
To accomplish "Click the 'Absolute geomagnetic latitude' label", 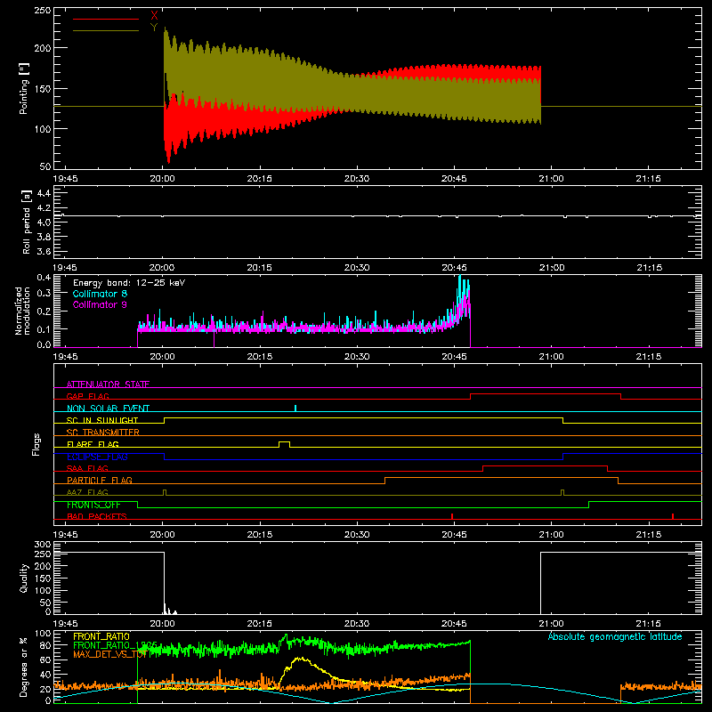I will tap(615, 636).
